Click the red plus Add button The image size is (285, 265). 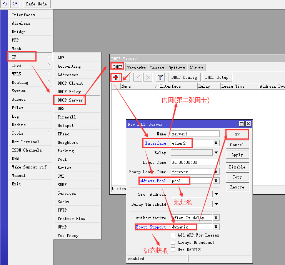[x=116, y=77]
